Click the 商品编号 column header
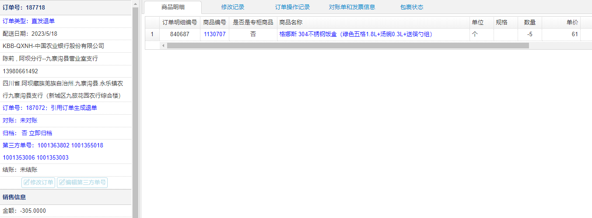 click(x=214, y=22)
